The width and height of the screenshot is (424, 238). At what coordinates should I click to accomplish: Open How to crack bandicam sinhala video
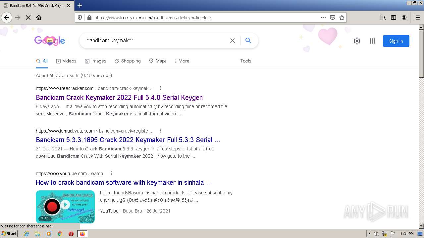point(124,182)
